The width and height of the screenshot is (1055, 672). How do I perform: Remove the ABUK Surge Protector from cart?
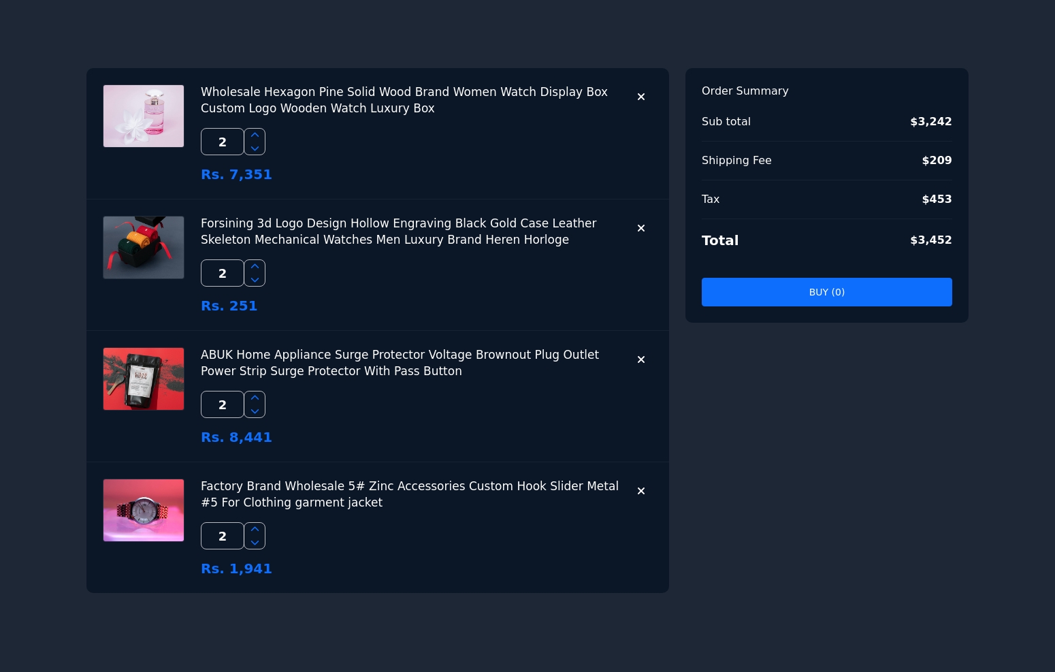click(x=640, y=359)
